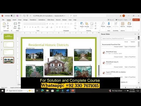Image resolution: width=141 pixels, height=106 pixels.
Task: Open Excel from the taskbar
Action: (x=58, y=91)
